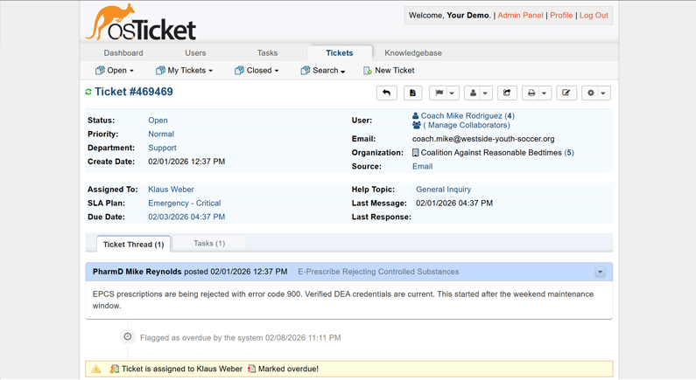Click the Log Out link
Image resolution: width=696 pixels, height=380 pixels.
[x=594, y=15]
